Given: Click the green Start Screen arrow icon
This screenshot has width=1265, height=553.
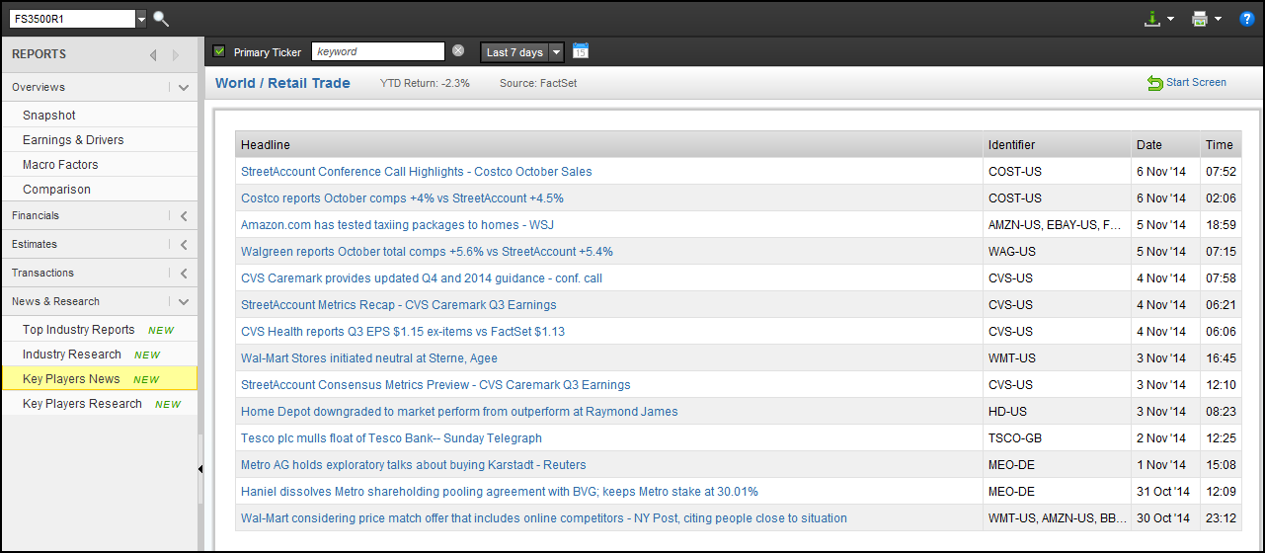Looking at the screenshot, I should (x=1154, y=84).
